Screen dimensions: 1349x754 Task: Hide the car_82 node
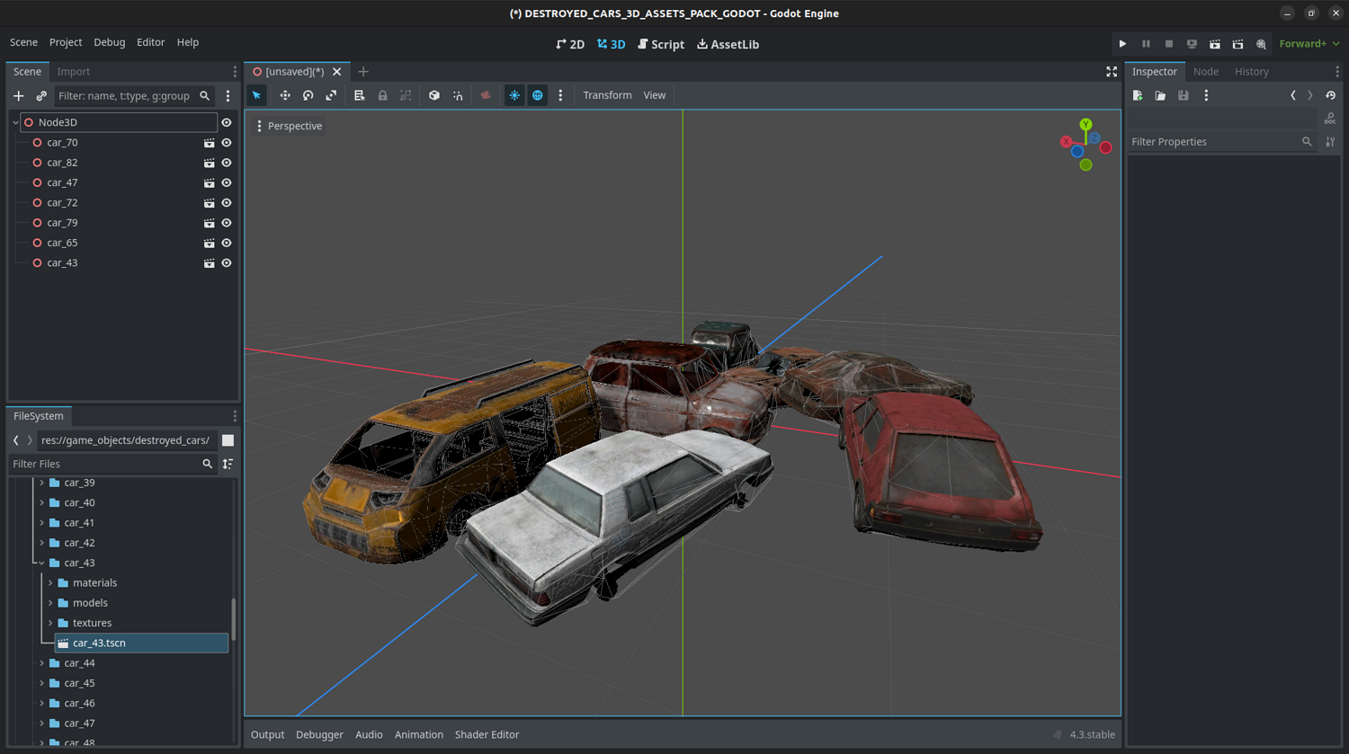(x=227, y=163)
